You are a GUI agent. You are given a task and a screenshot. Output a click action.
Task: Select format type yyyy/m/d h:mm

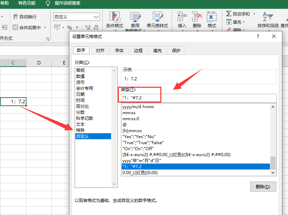196,107
